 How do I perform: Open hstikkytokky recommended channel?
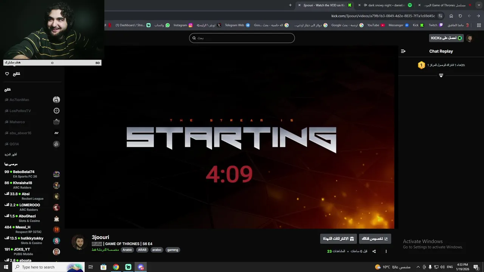tap(32, 241)
